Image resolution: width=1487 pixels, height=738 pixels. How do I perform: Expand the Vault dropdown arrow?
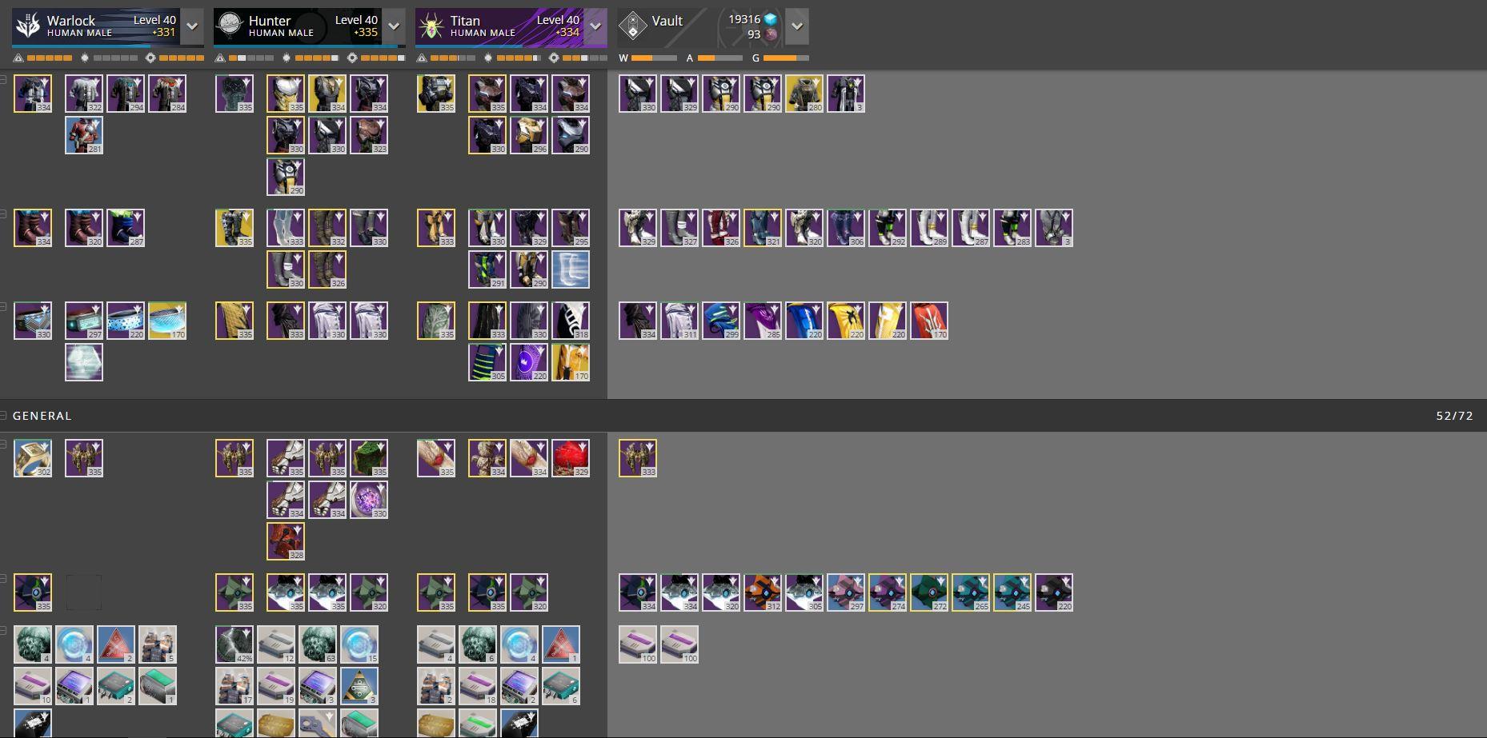(x=797, y=26)
